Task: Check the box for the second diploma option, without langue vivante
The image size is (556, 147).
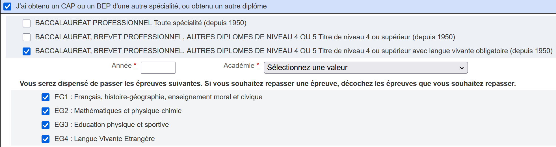Action: tap(27, 37)
